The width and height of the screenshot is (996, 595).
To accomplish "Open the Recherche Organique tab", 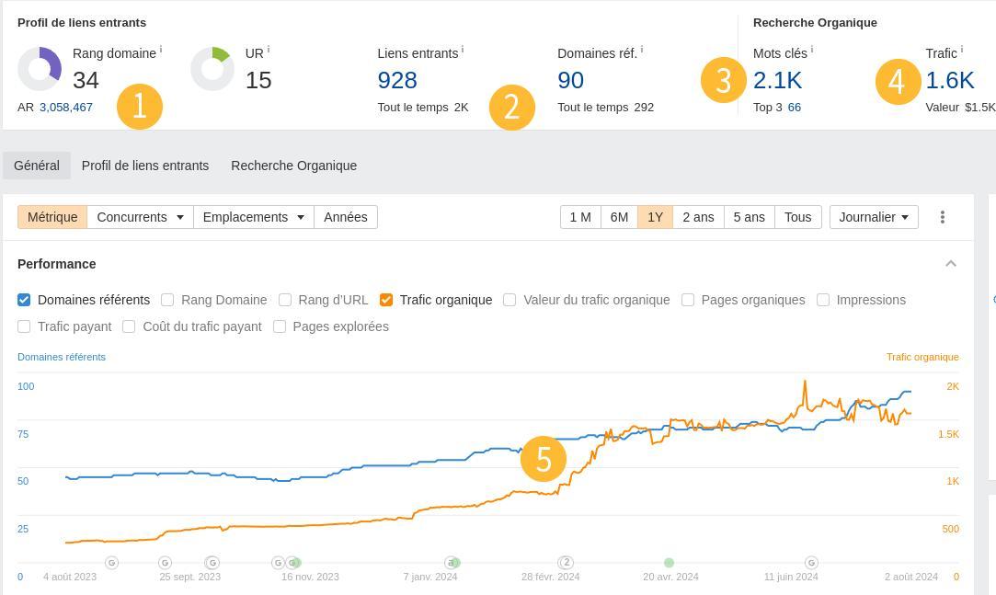I will coord(293,166).
